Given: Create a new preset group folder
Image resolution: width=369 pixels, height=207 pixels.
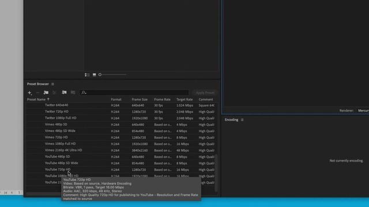Looking at the screenshot, I should [x=46, y=93].
